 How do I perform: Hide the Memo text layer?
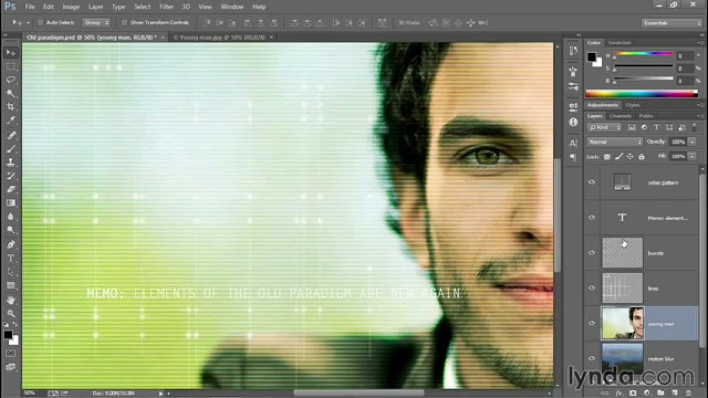coord(592,218)
